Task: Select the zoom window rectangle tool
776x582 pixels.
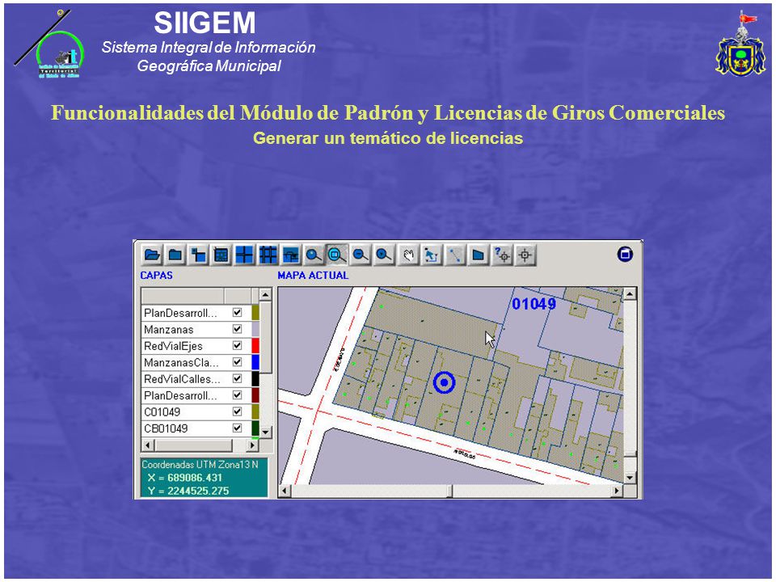Action: click(337, 255)
